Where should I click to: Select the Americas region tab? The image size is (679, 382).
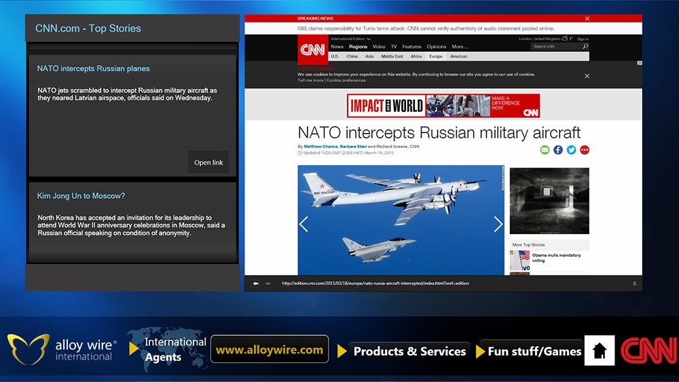[x=458, y=56]
